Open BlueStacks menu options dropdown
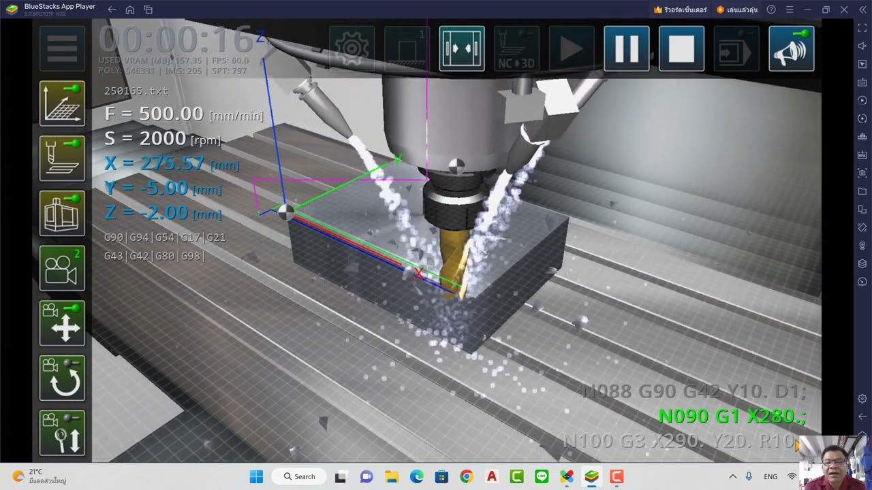Image resolution: width=872 pixels, height=490 pixels. tap(790, 10)
